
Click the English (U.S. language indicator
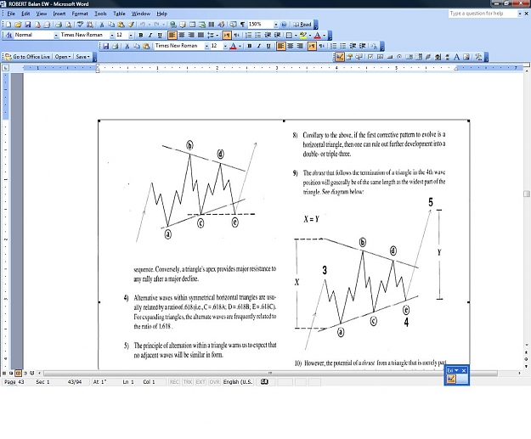(238, 382)
